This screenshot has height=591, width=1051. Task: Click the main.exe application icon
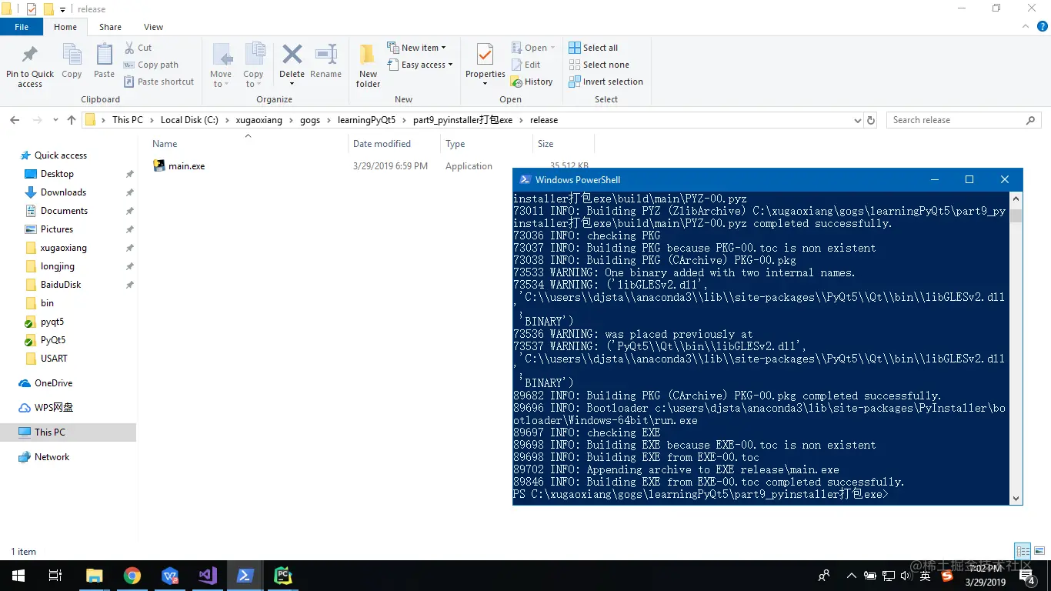point(159,165)
